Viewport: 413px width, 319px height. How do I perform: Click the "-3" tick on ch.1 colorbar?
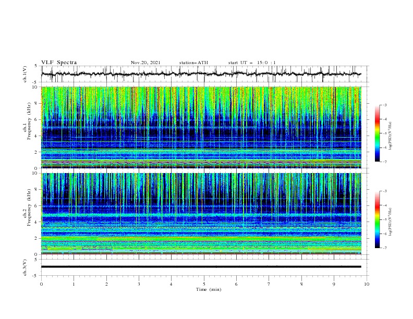(384, 105)
